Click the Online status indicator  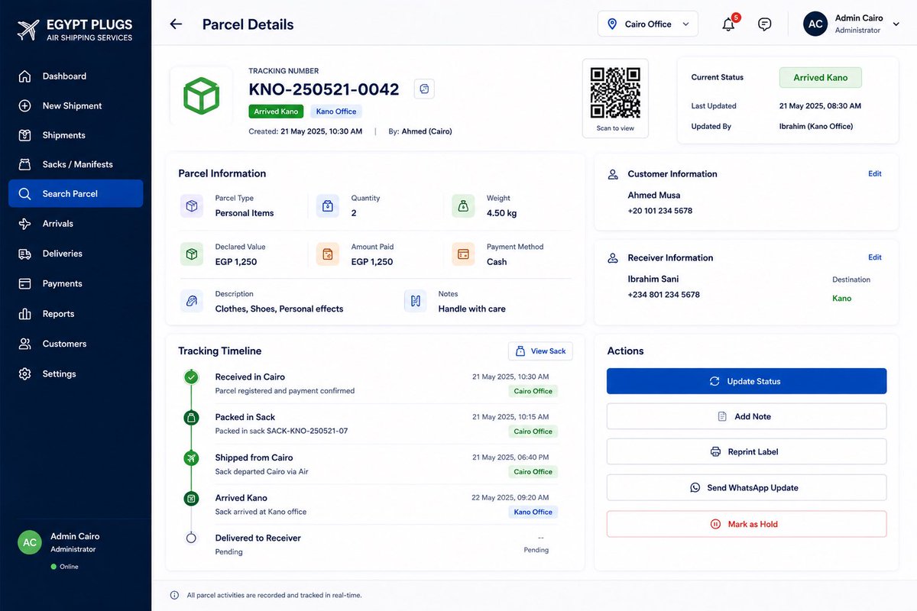coord(64,567)
